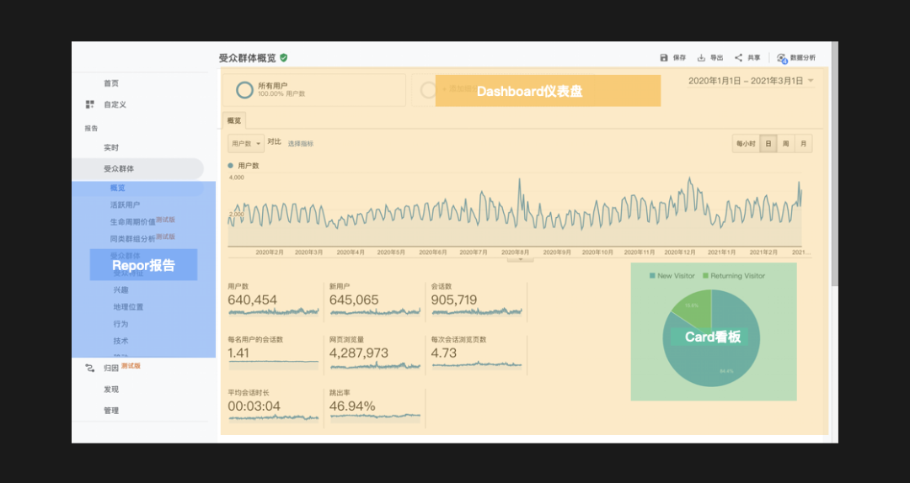The height and width of the screenshot is (483, 910).
Task: Select the 每小时 granularity toggle
Action: (x=746, y=144)
